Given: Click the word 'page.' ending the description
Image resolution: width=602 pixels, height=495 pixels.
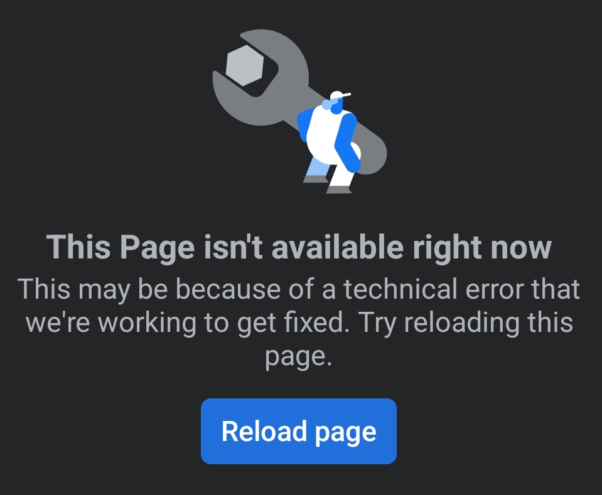Looking at the screenshot, I should (298, 357).
